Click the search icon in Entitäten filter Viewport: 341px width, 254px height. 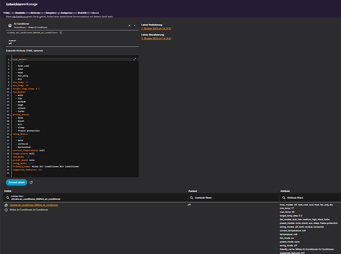click(8, 198)
